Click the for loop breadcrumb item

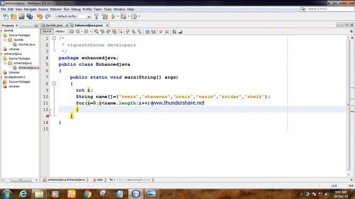pos(129,180)
